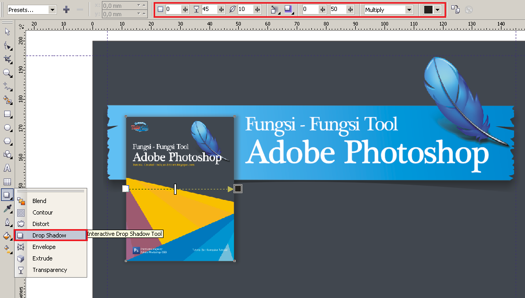525x298 pixels.
Task: Select the Text tool
Action: pos(7,168)
